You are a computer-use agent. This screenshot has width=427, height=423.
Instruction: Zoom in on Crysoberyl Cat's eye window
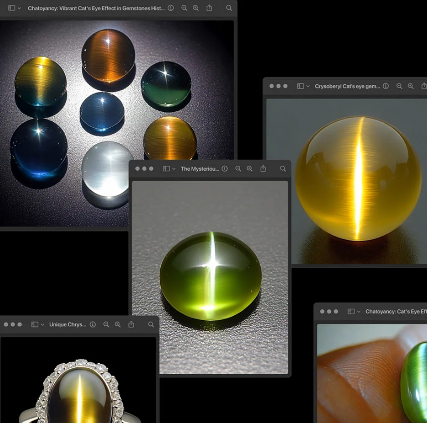(411, 86)
